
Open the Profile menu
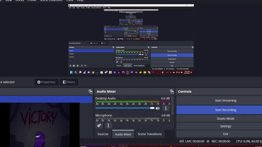pos(32,1)
